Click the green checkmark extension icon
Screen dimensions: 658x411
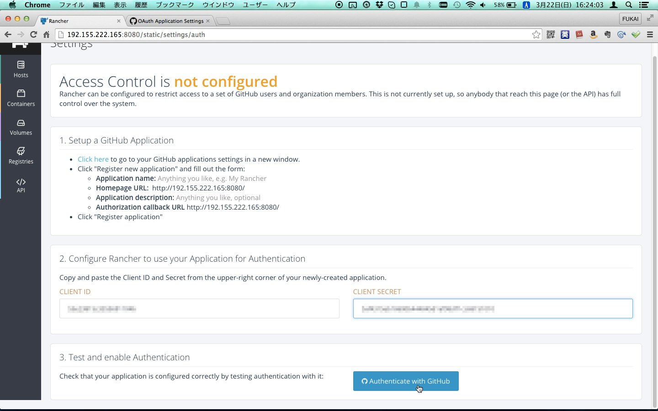click(x=636, y=35)
